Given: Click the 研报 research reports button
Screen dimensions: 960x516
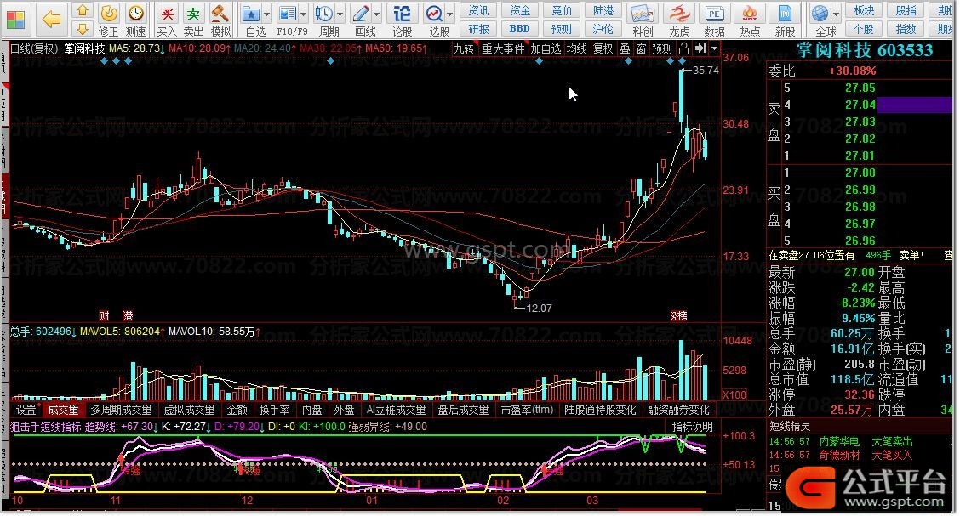Looking at the screenshot, I should click(478, 29).
